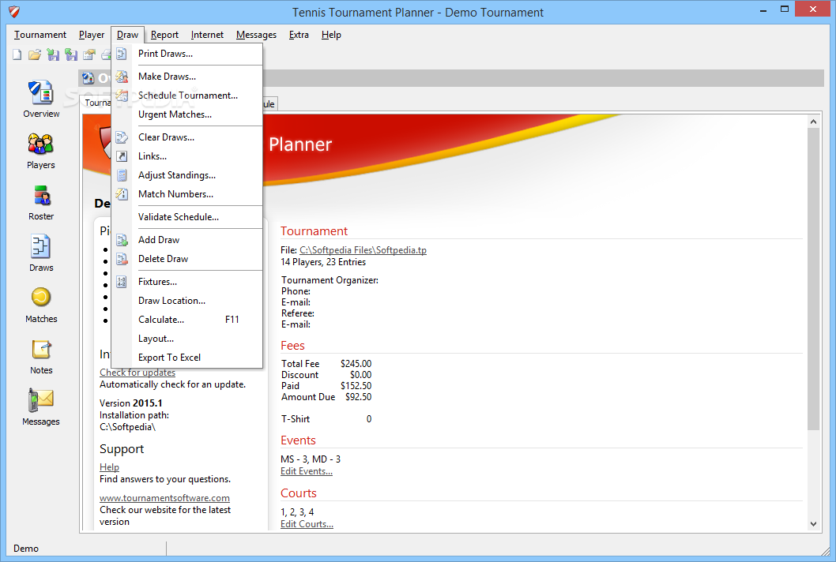Click the Print Draws bracket icon
836x562 pixels.
[122, 54]
